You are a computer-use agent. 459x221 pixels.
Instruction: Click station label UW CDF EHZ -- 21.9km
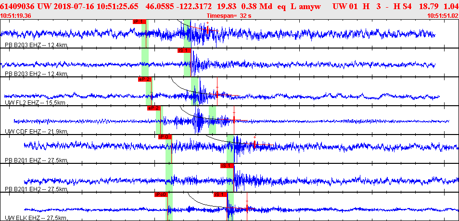coord(37,131)
